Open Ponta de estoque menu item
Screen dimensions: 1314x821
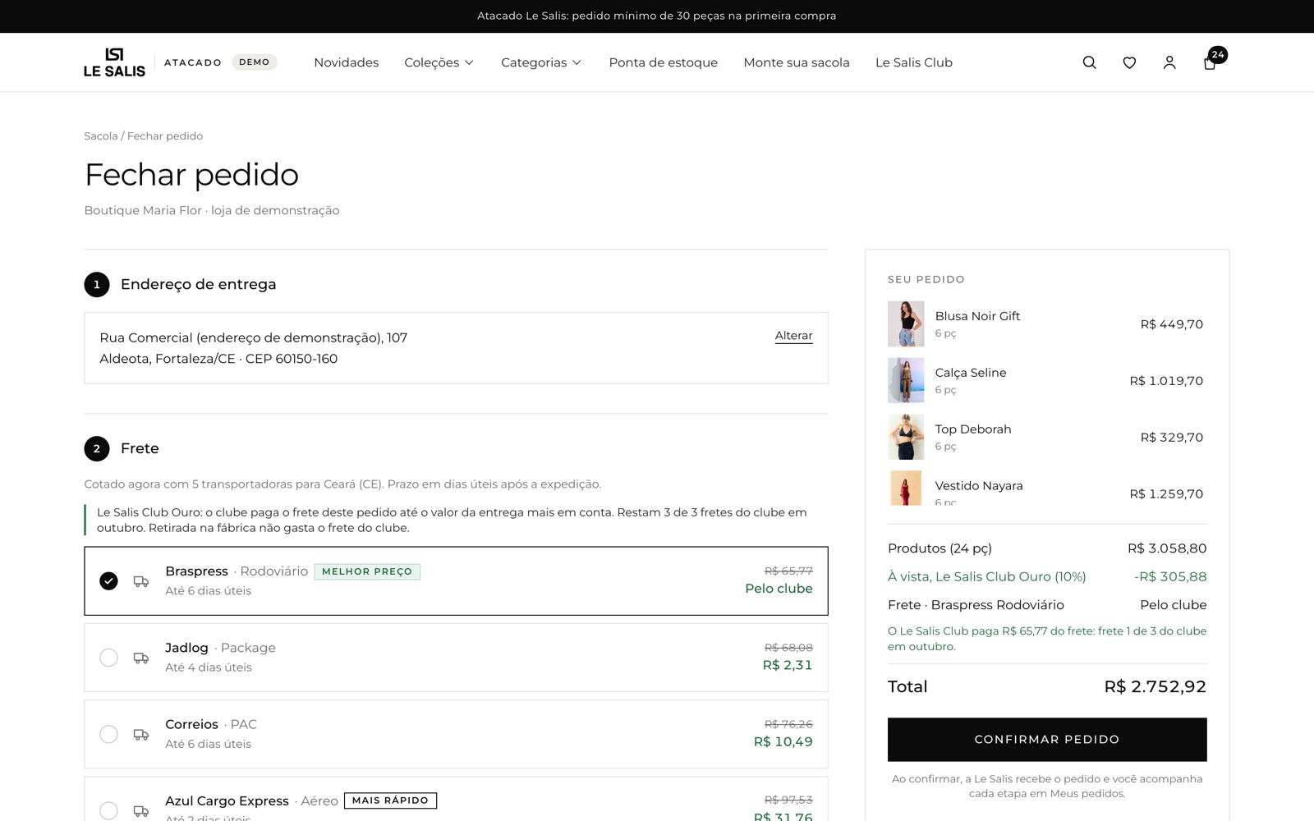pyautogui.click(x=663, y=62)
